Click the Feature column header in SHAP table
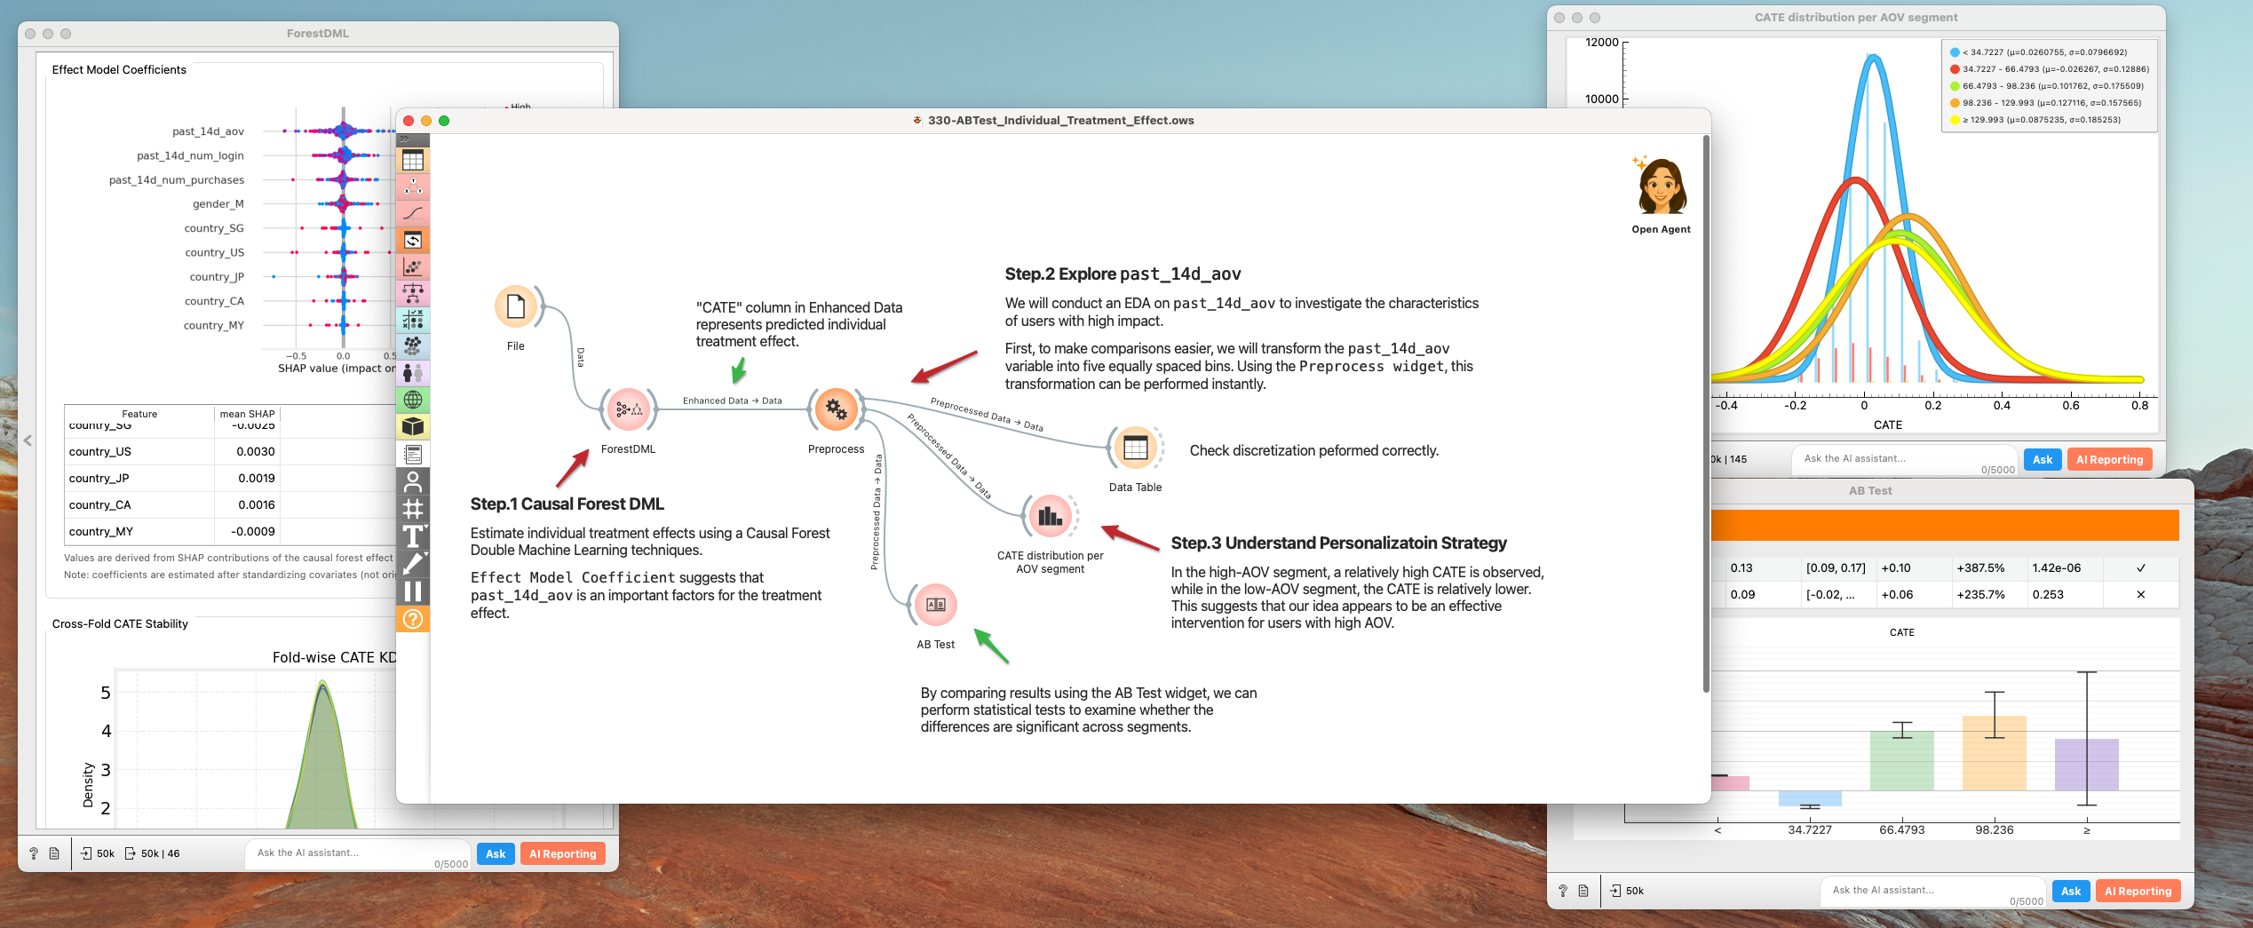The image size is (2253, 928). (139, 414)
